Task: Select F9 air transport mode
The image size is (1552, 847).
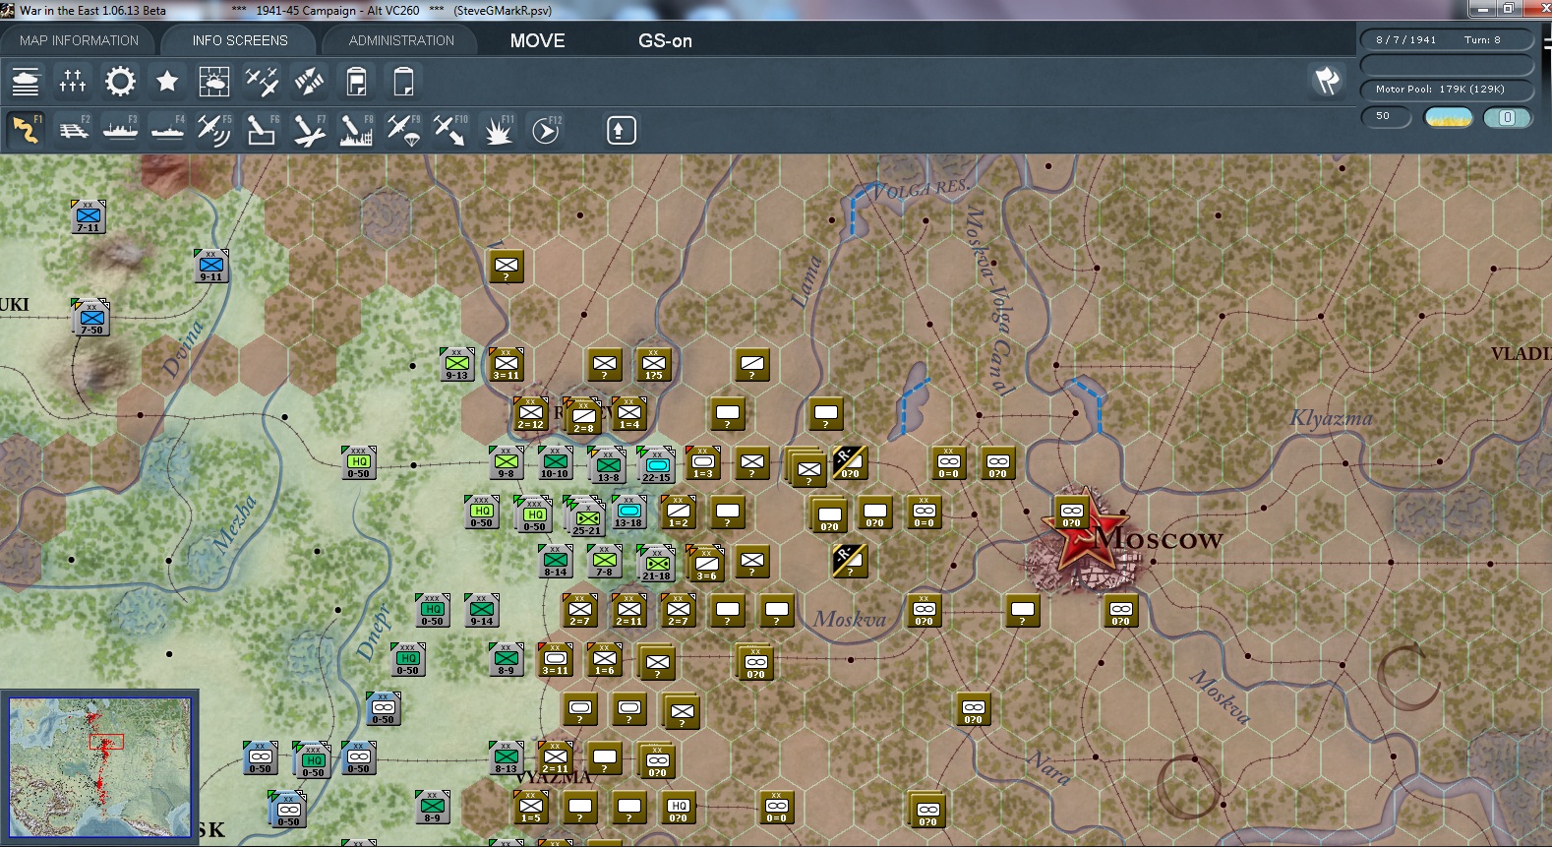Action: click(403, 129)
